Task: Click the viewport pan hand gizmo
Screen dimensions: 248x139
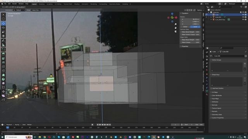Action: (176, 28)
